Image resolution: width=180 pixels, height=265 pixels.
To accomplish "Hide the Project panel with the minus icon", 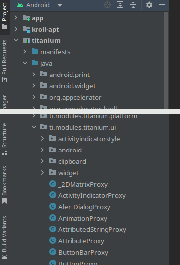I will click(x=162, y=5).
